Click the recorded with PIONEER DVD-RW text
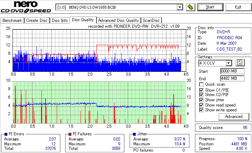The image size is (252, 153). tap(134, 26)
